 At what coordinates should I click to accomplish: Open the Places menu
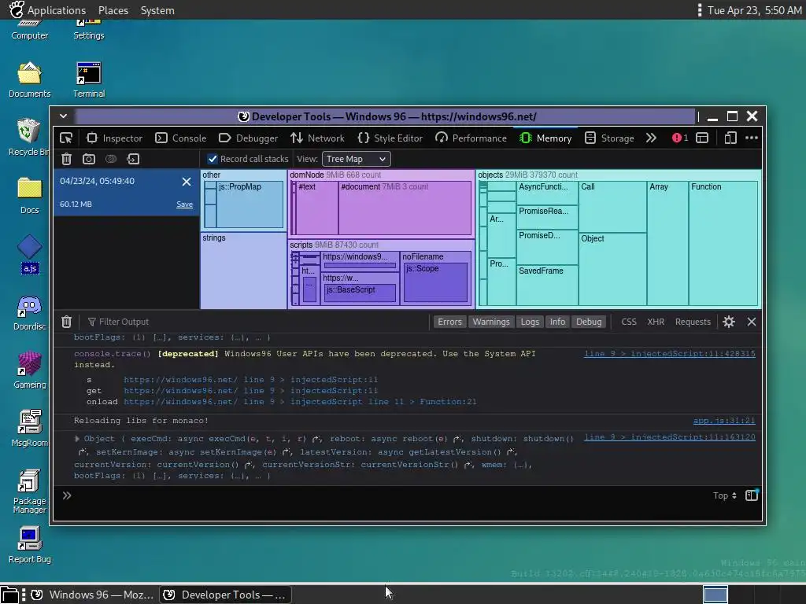click(x=113, y=10)
